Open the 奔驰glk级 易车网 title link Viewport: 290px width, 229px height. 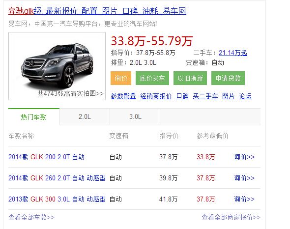click(x=97, y=11)
